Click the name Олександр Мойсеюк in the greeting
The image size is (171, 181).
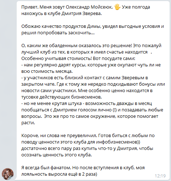[x=89, y=7]
